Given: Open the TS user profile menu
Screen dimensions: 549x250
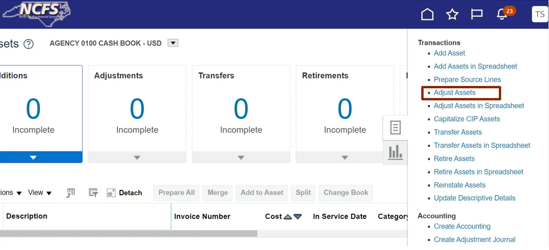Looking at the screenshot, I should pos(540,14).
